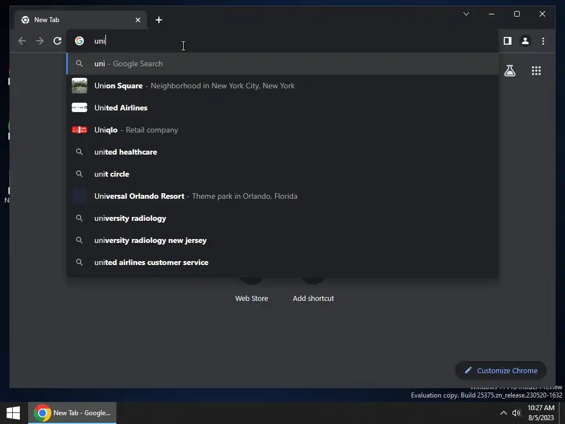Open a new tab with plus button
The image size is (565, 424).
click(x=158, y=20)
